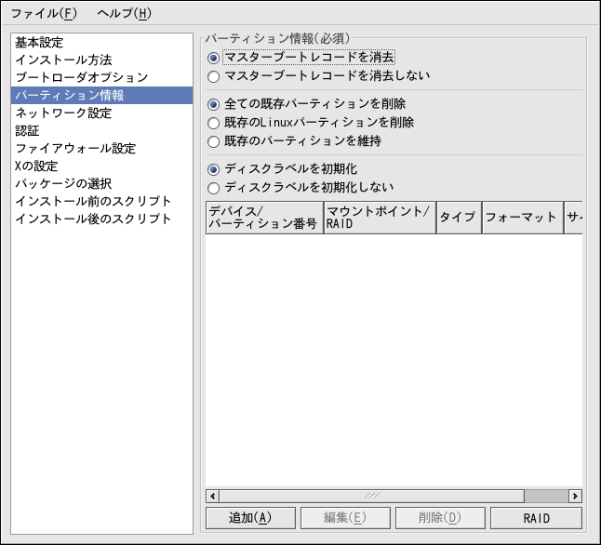Open ブートローダオプション section
The width and height of the screenshot is (601, 545).
click(x=82, y=77)
